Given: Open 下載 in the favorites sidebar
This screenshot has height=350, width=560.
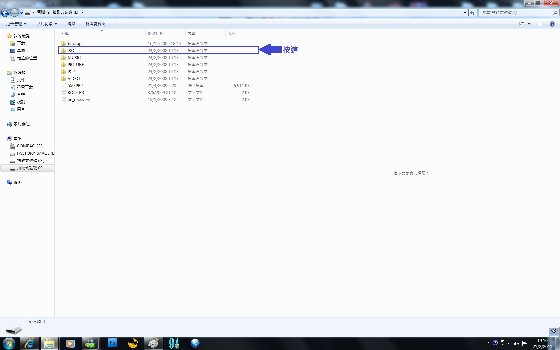Looking at the screenshot, I should point(18,43).
